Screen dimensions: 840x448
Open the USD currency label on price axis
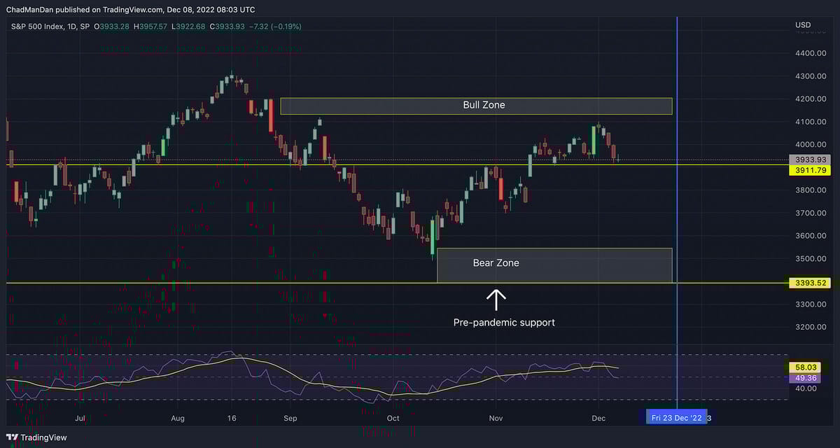click(803, 25)
